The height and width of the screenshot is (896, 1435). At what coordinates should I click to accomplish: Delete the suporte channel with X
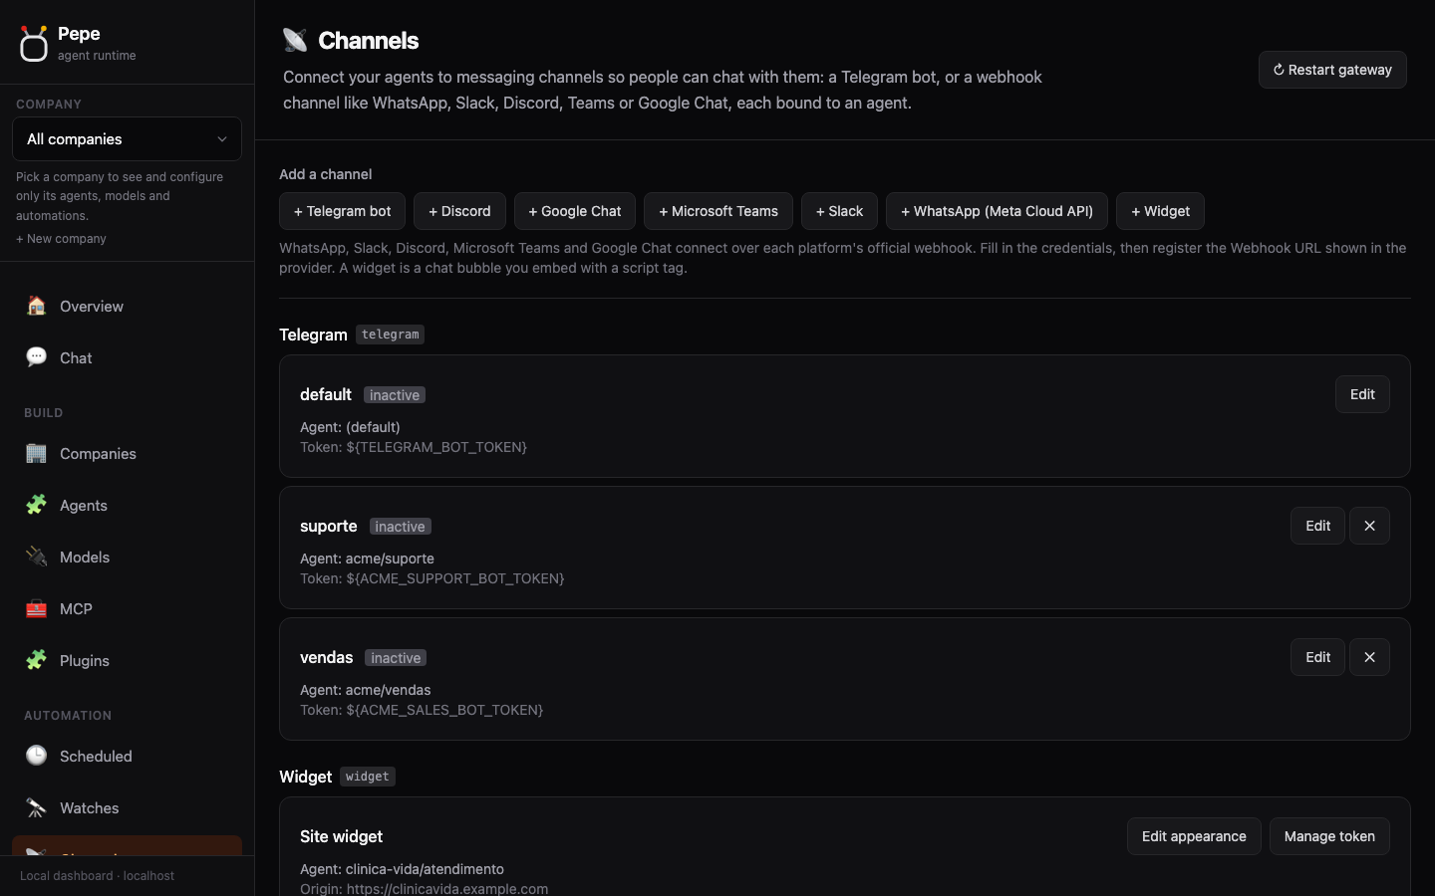pos(1369,526)
